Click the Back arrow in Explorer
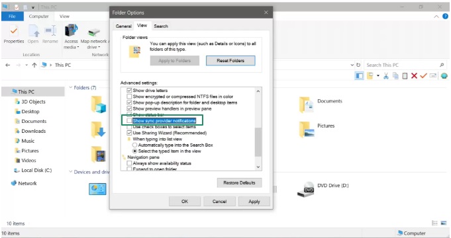 click(x=8, y=65)
